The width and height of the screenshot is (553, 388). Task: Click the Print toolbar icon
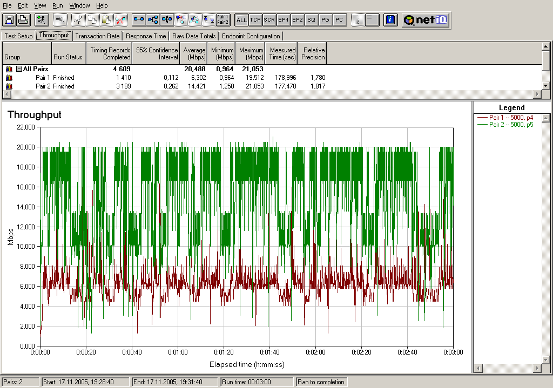point(23,20)
